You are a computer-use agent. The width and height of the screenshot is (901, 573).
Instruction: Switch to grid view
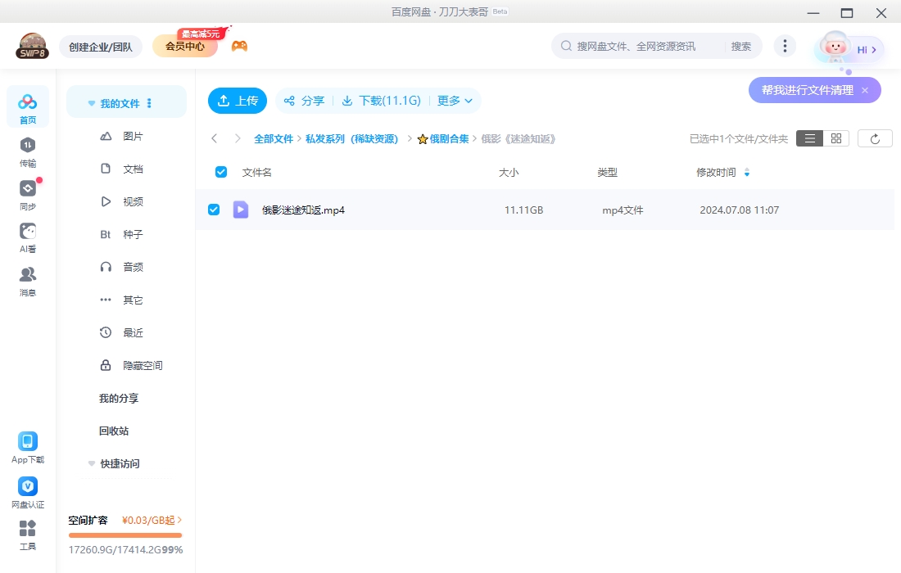pyautogui.click(x=835, y=138)
